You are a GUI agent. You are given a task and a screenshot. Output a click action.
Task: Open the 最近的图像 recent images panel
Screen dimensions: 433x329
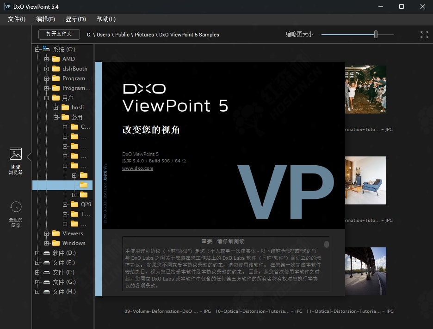[15, 214]
